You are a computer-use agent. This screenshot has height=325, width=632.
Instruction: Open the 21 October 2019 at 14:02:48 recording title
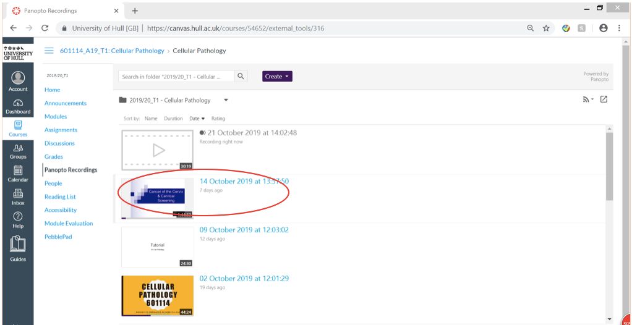(252, 132)
